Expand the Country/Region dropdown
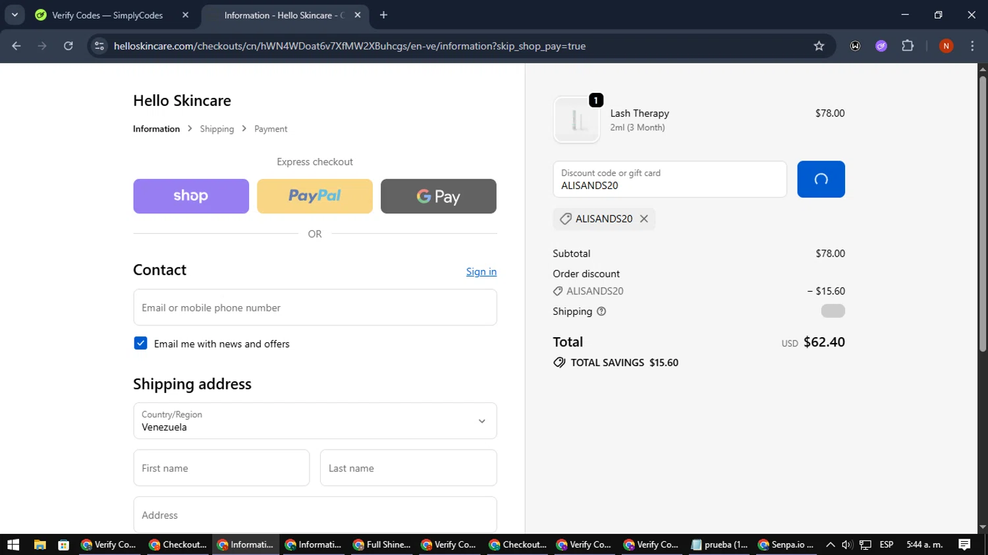 [x=315, y=421]
